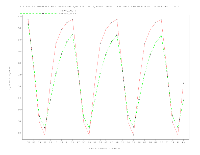Click y-axis tick label 68
Viewport: 200px width, 155px height.
(x=20, y=86)
